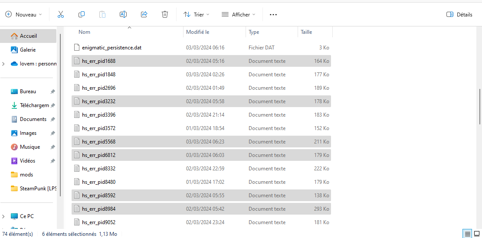482x238 pixels.
Task: Click the pin icon next to Vidéos
Action: [53, 160]
